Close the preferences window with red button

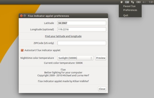click(21, 16)
